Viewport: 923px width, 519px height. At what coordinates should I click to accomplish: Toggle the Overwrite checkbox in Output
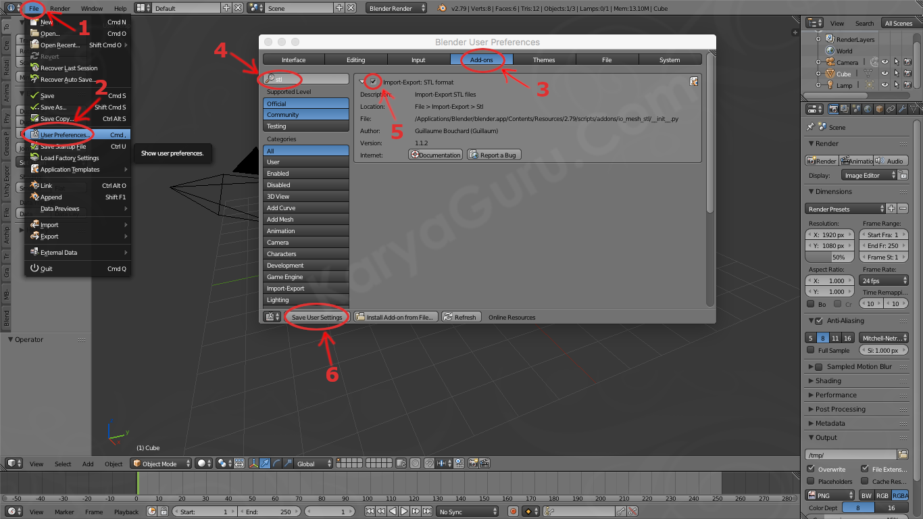811,469
